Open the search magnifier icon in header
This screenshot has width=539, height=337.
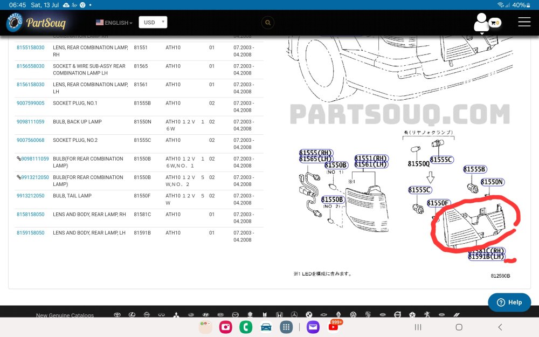[268, 23]
